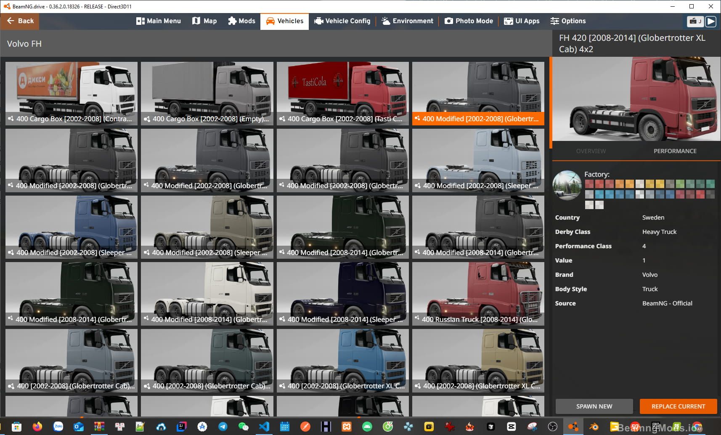Select the beige 400 [2002-2008] Globertrotter XL tile
The height and width of the screenshot is (435, 721).
click(478, 361)
